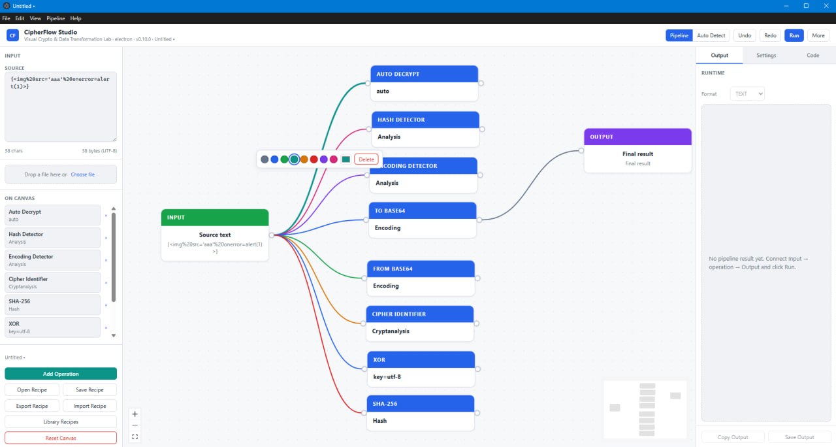The width and height of the screenshot is (836, 447).
Task: Open the Pipeline menu
Action: 56,18
